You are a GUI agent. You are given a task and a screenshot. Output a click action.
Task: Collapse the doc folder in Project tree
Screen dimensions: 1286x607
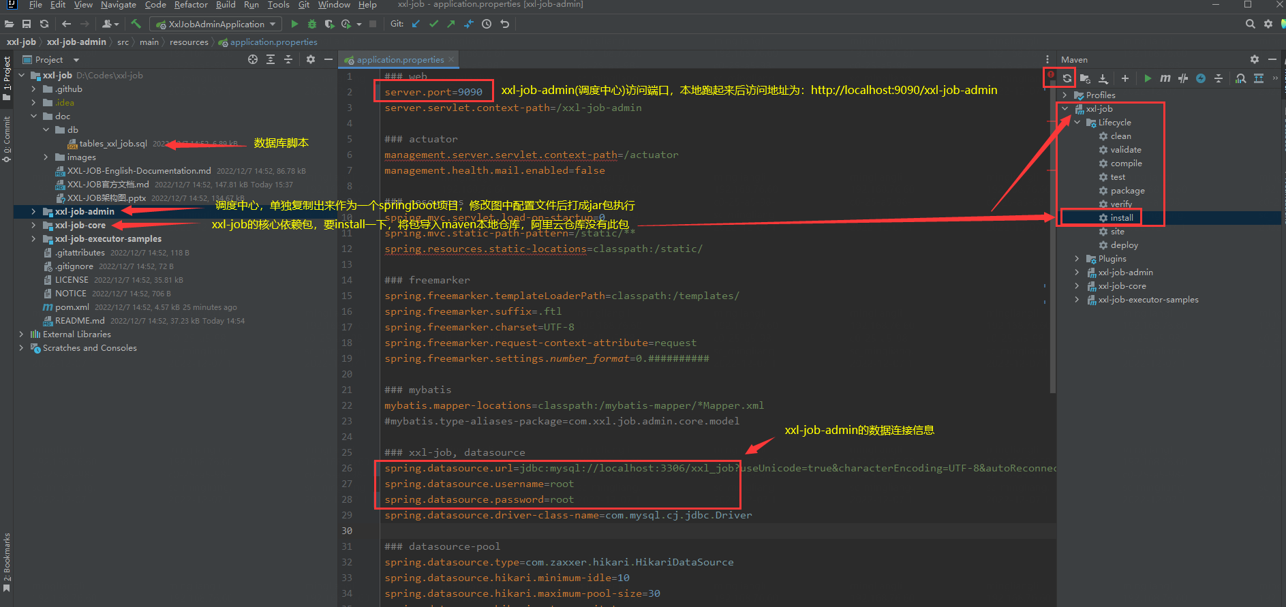coord(33,116)
